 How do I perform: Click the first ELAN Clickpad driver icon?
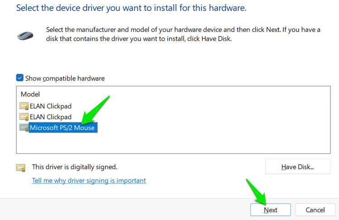click(x=24, y=106)
